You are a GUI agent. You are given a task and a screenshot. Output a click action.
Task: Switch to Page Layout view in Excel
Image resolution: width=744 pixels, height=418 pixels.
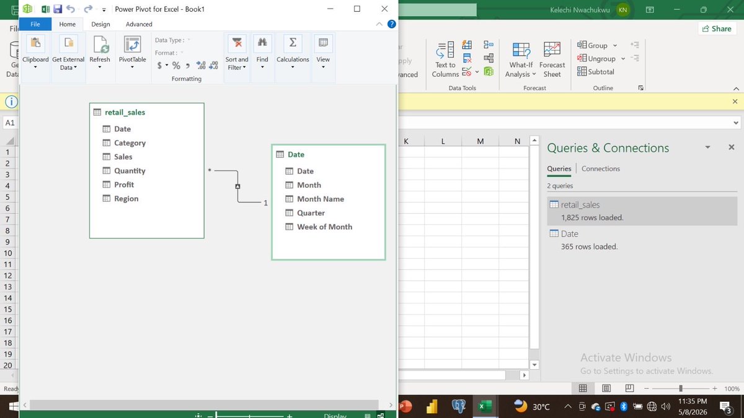click(606, 388)
